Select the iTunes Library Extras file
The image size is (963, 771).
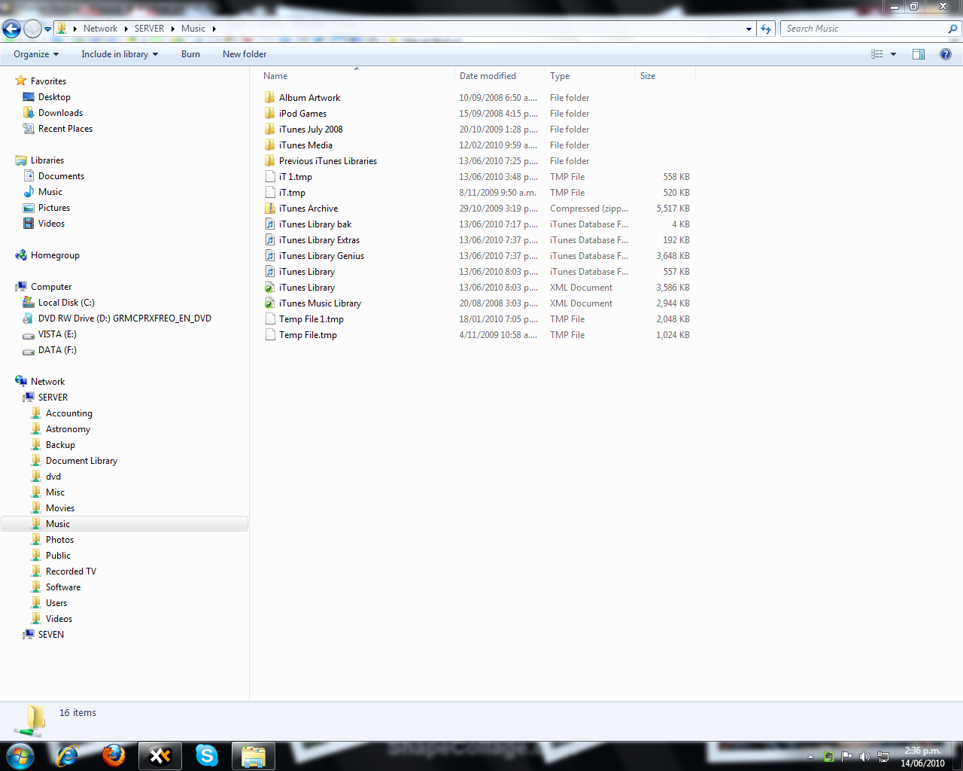point(319,240)
